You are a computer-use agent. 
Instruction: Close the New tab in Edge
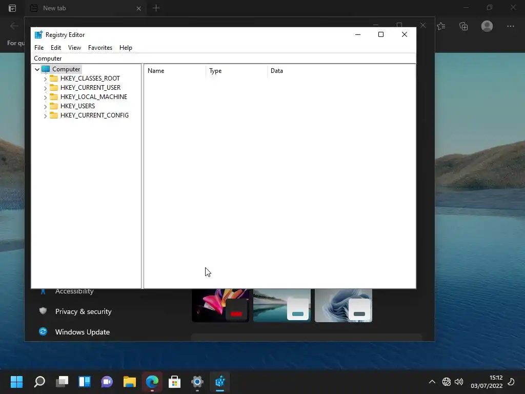pyautogui.click(x=138, y=8)
